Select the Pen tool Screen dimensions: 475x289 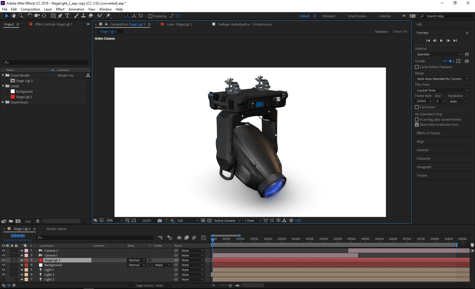[x=60, y=16]
